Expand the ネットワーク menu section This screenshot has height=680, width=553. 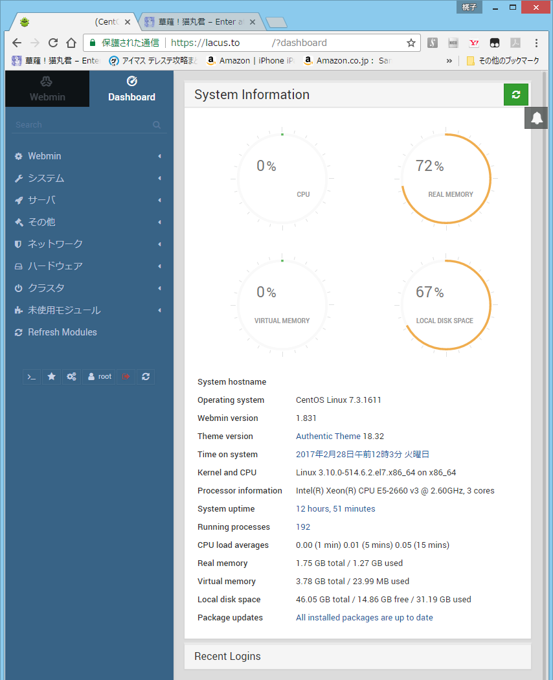coord(55,244)
